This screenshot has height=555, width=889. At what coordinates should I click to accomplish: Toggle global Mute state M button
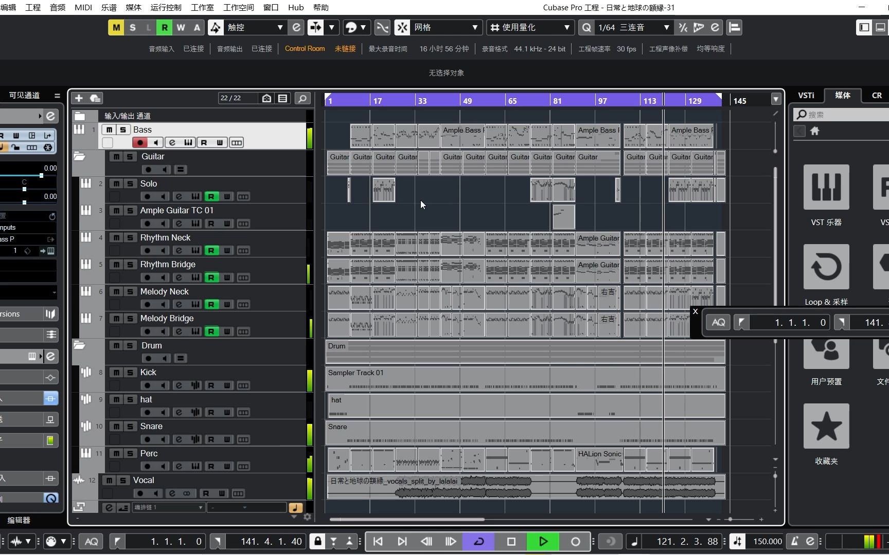116,27
